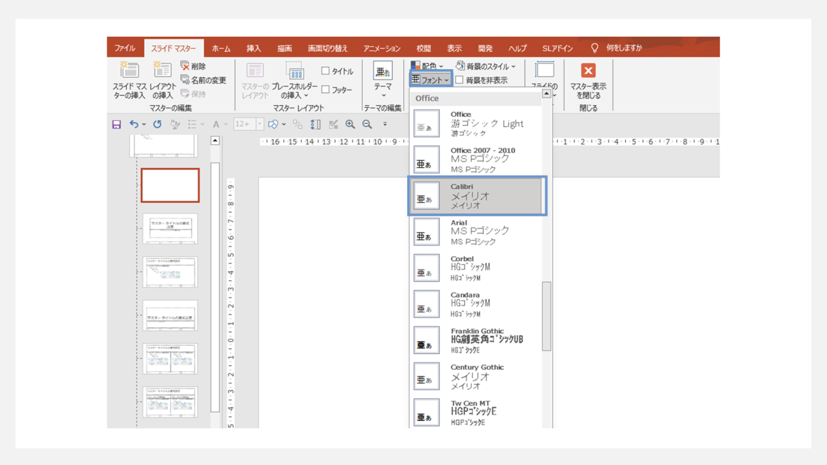Click the background styles paint bucket icon
This screenshot has height=465, width=827.
(x=460, y=66)
